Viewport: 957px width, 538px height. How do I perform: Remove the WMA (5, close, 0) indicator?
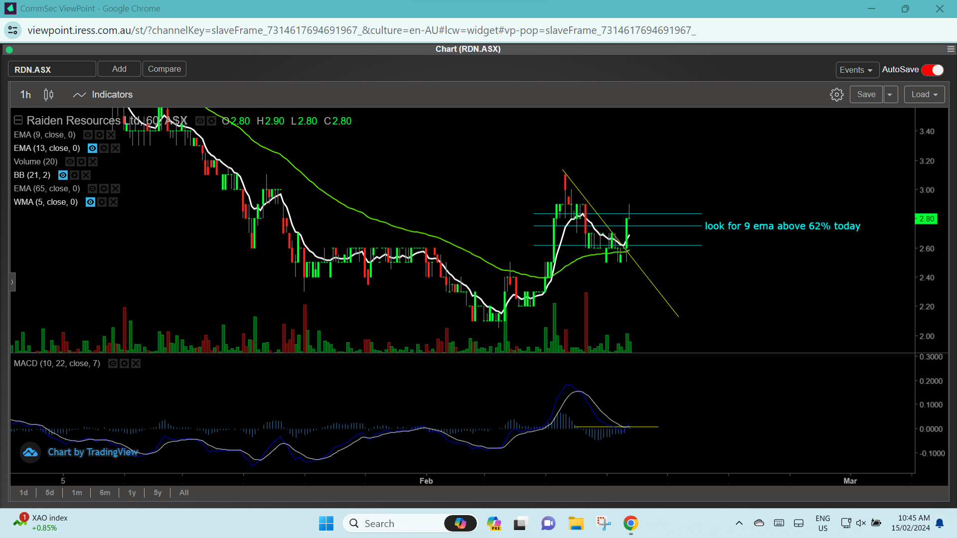[113, 202]
